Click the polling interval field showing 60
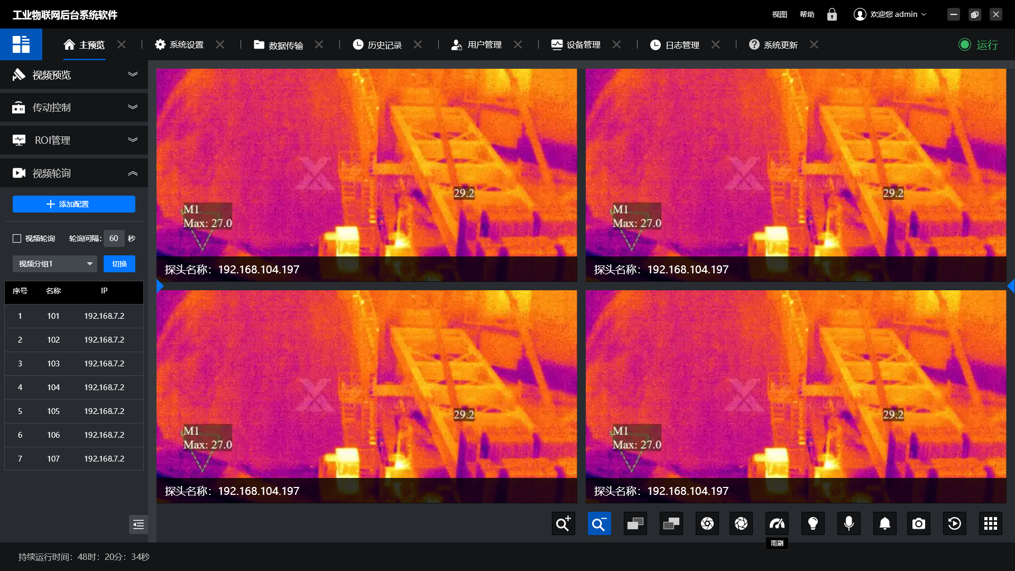Viewport: 1015px width, 571px height. 114,238
